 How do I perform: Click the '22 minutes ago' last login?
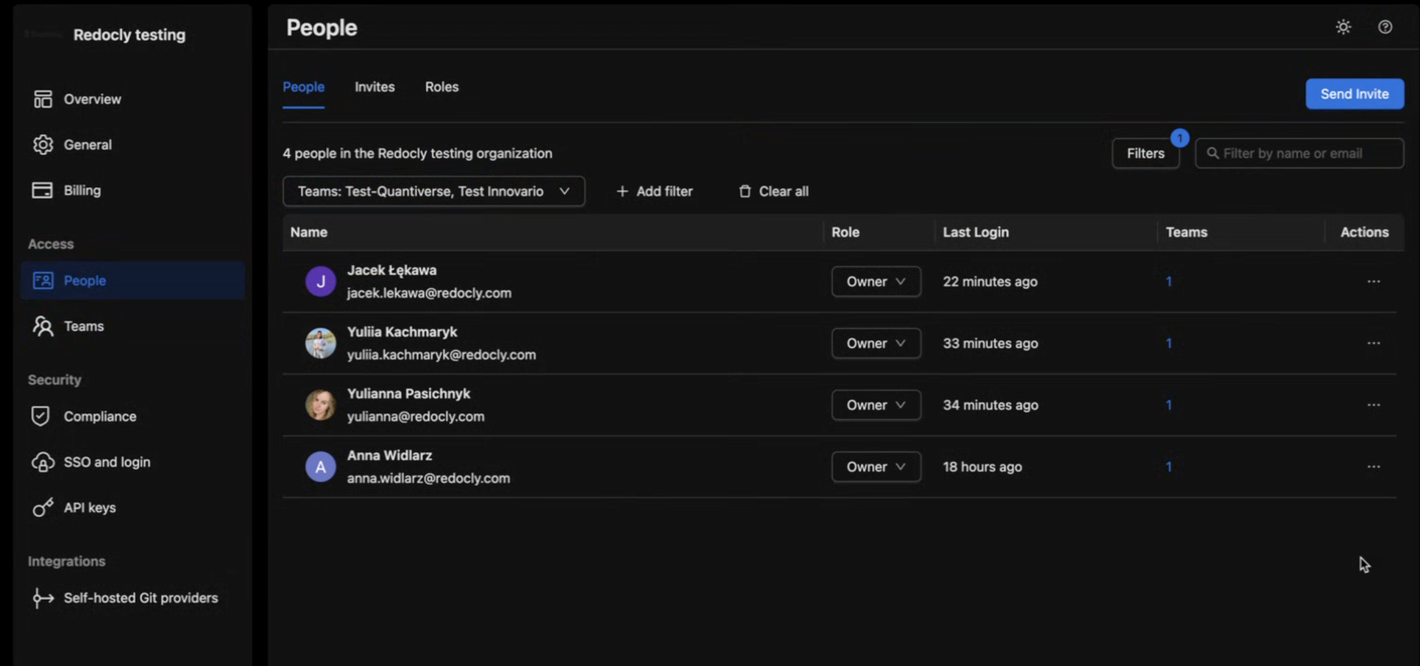(990, 282)
